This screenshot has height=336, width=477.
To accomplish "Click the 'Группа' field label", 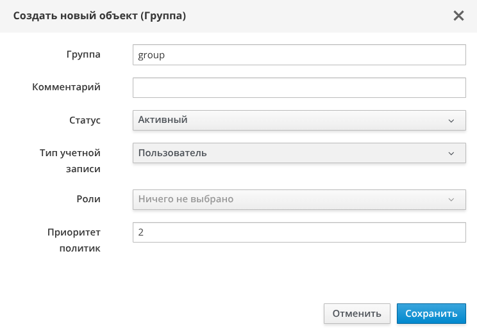I will point(83,54).
